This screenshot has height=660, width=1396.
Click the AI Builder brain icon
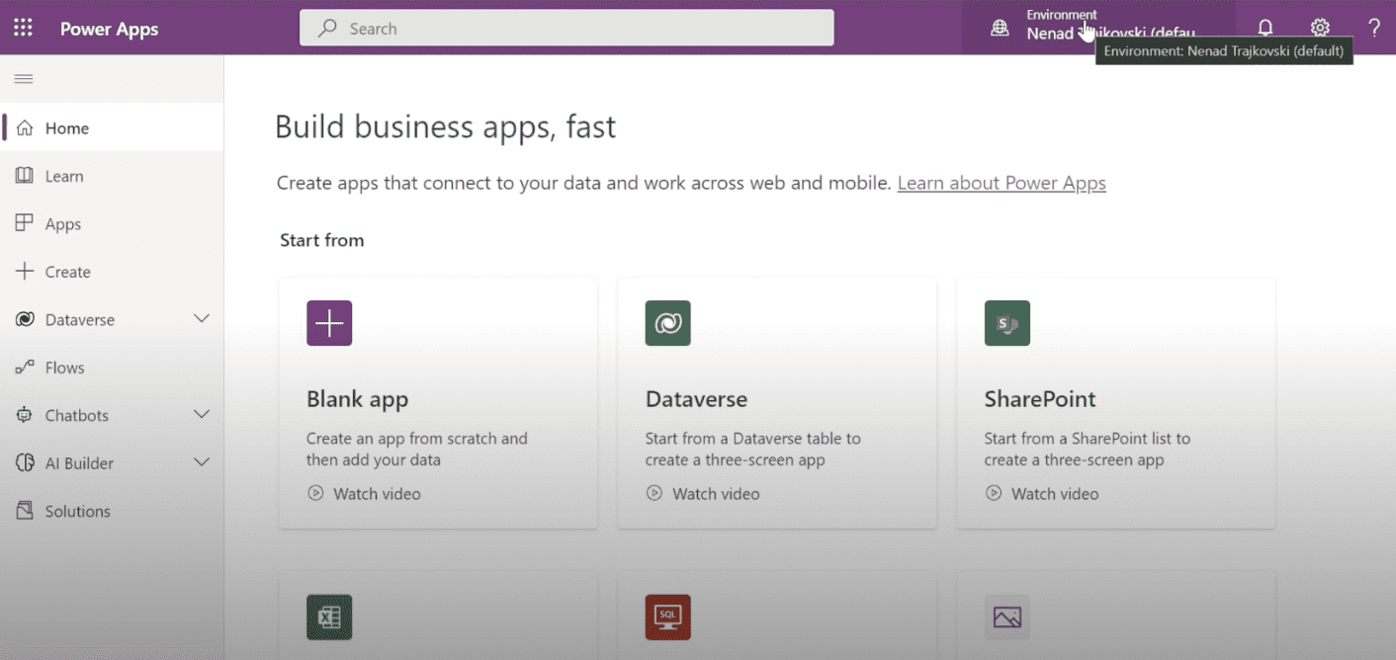25,462
